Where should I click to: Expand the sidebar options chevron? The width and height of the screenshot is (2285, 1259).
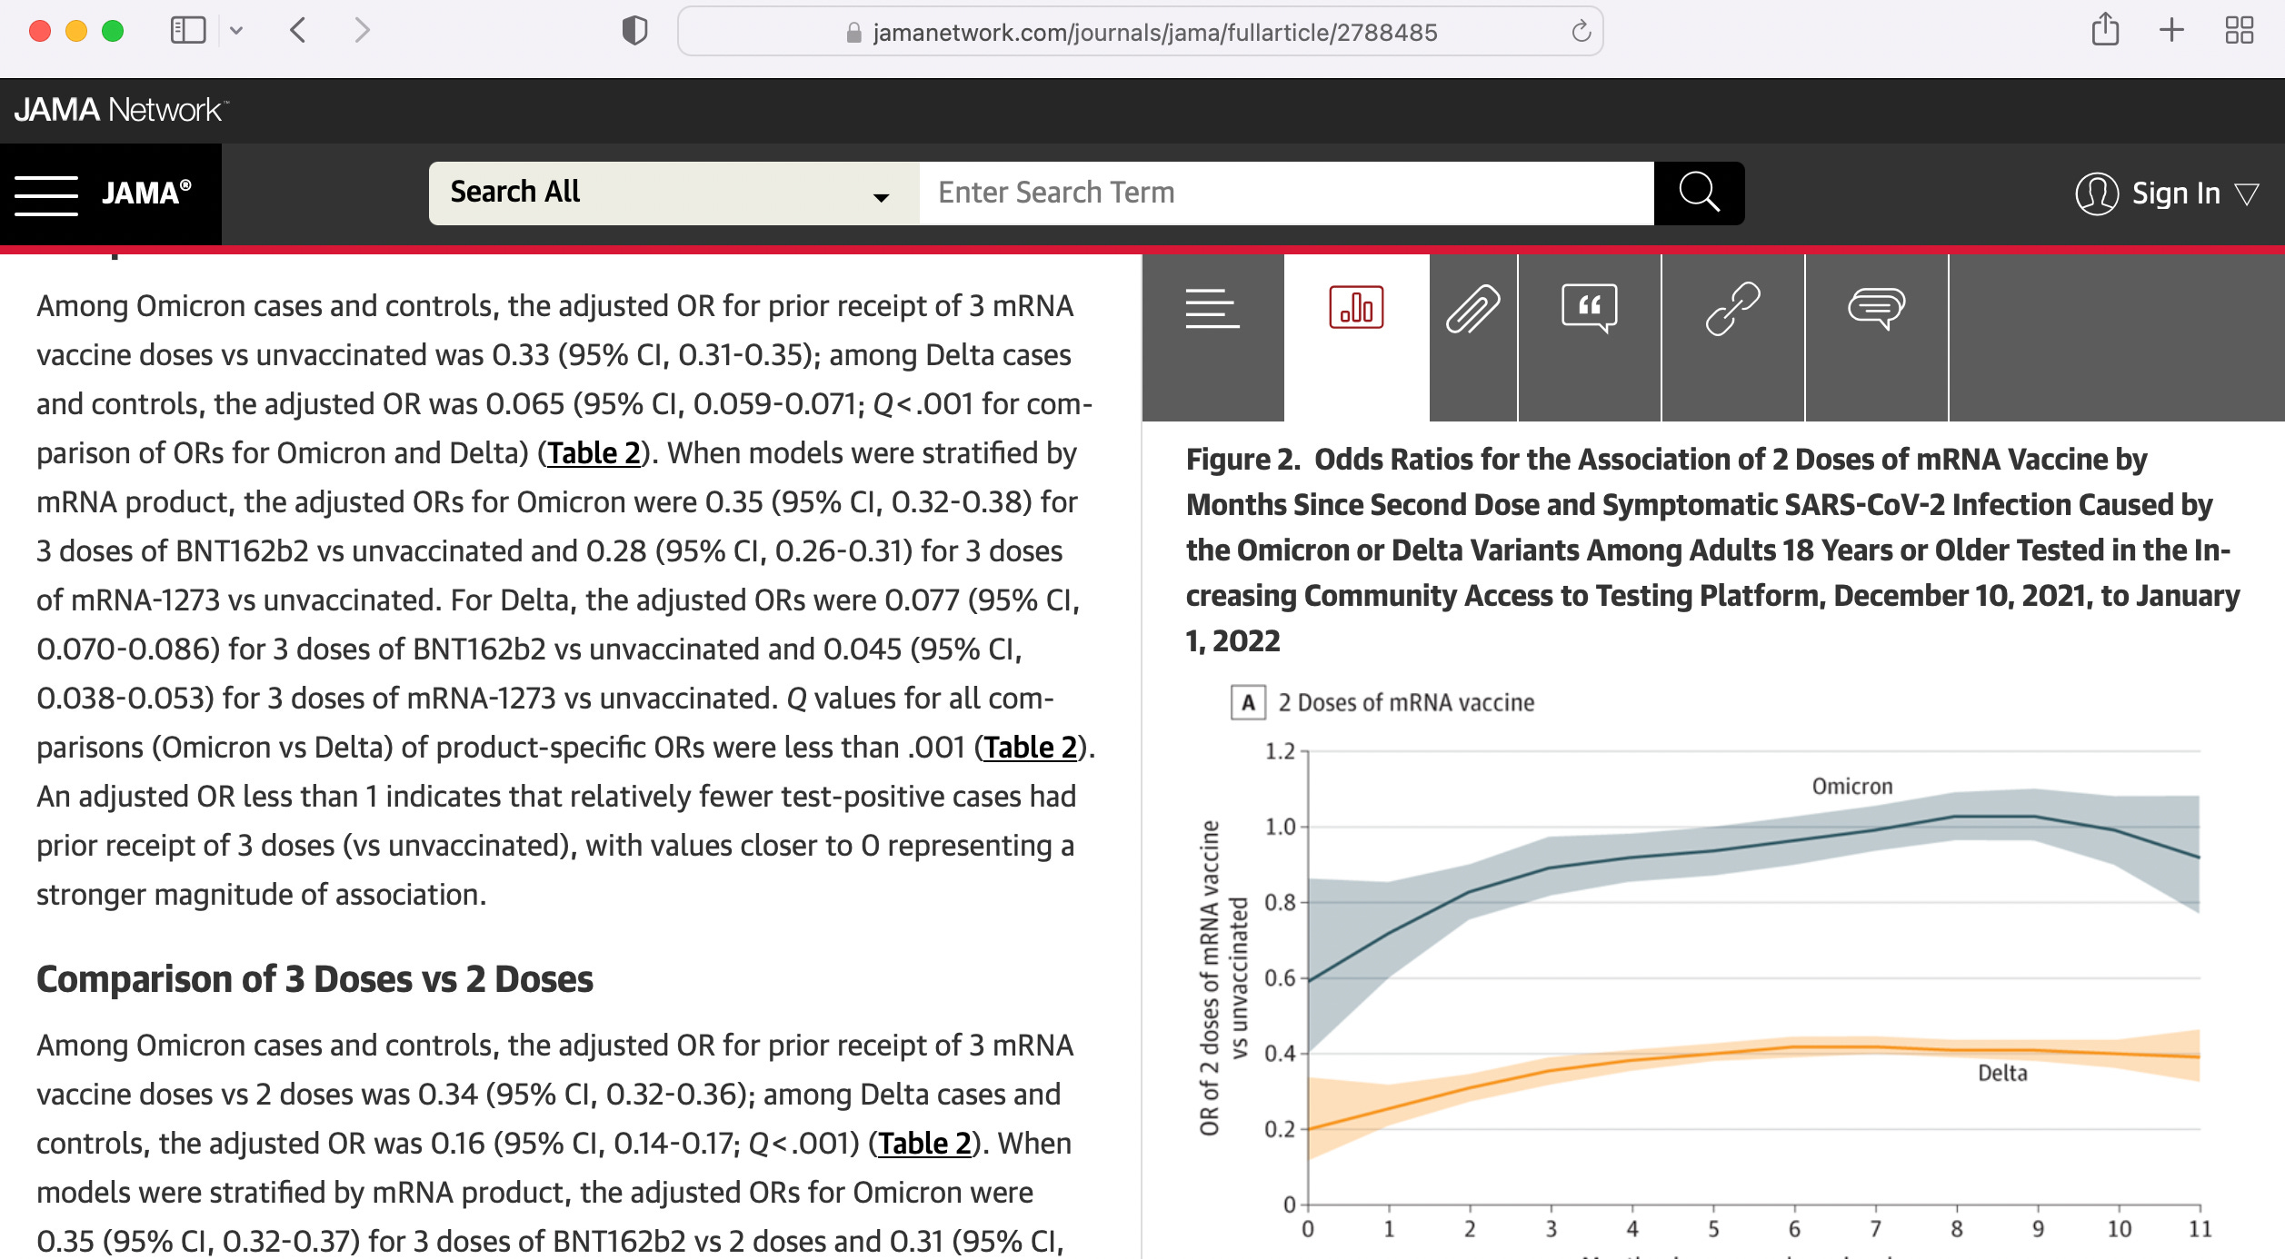(x=236, y=31)
